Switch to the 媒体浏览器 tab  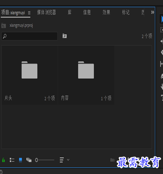pos(47,12)
